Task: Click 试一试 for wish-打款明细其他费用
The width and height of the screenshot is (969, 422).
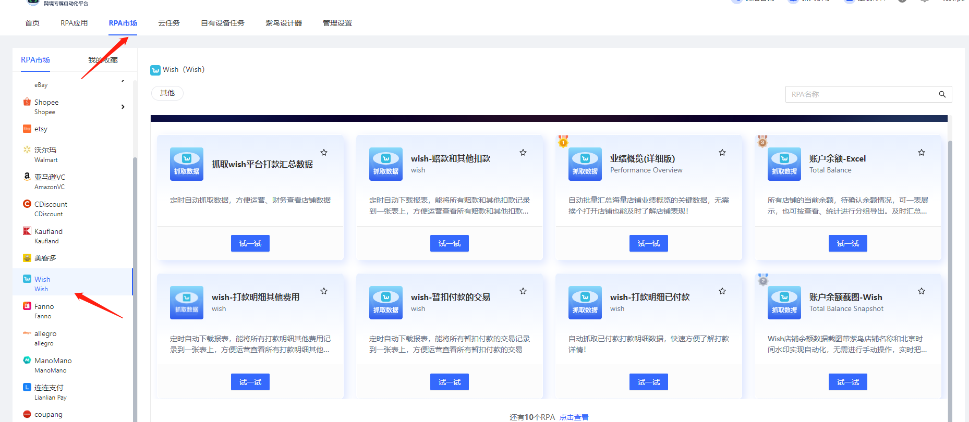Action: tap(250, 382)
